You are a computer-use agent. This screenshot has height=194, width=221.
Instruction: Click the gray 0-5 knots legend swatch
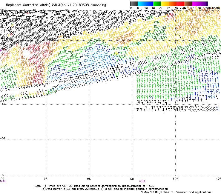pyautogui.click(x=134, y=4)
